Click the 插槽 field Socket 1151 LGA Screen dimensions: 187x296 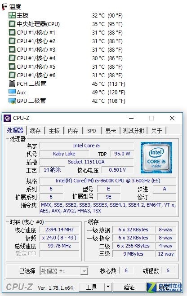pos(86,162)
